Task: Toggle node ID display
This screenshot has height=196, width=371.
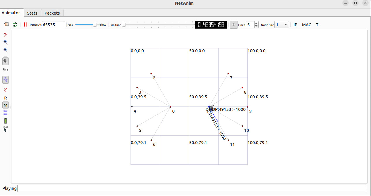Action: click(6, 61)
